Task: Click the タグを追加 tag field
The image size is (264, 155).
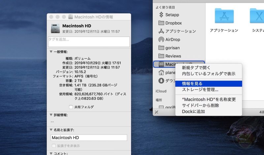Action: (x=89, y=42)
